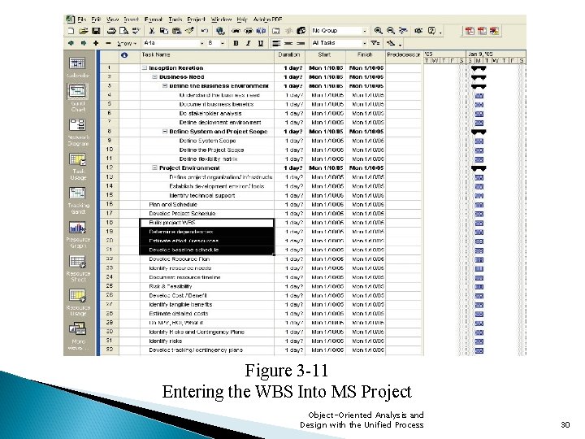Click the Link Tasks chain icon
Screen dimensions: 585x439
tap(236, 31)
